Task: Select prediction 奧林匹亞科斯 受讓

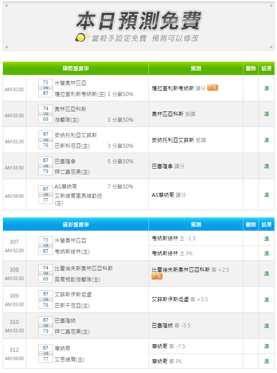Action: tap(174, 114)
